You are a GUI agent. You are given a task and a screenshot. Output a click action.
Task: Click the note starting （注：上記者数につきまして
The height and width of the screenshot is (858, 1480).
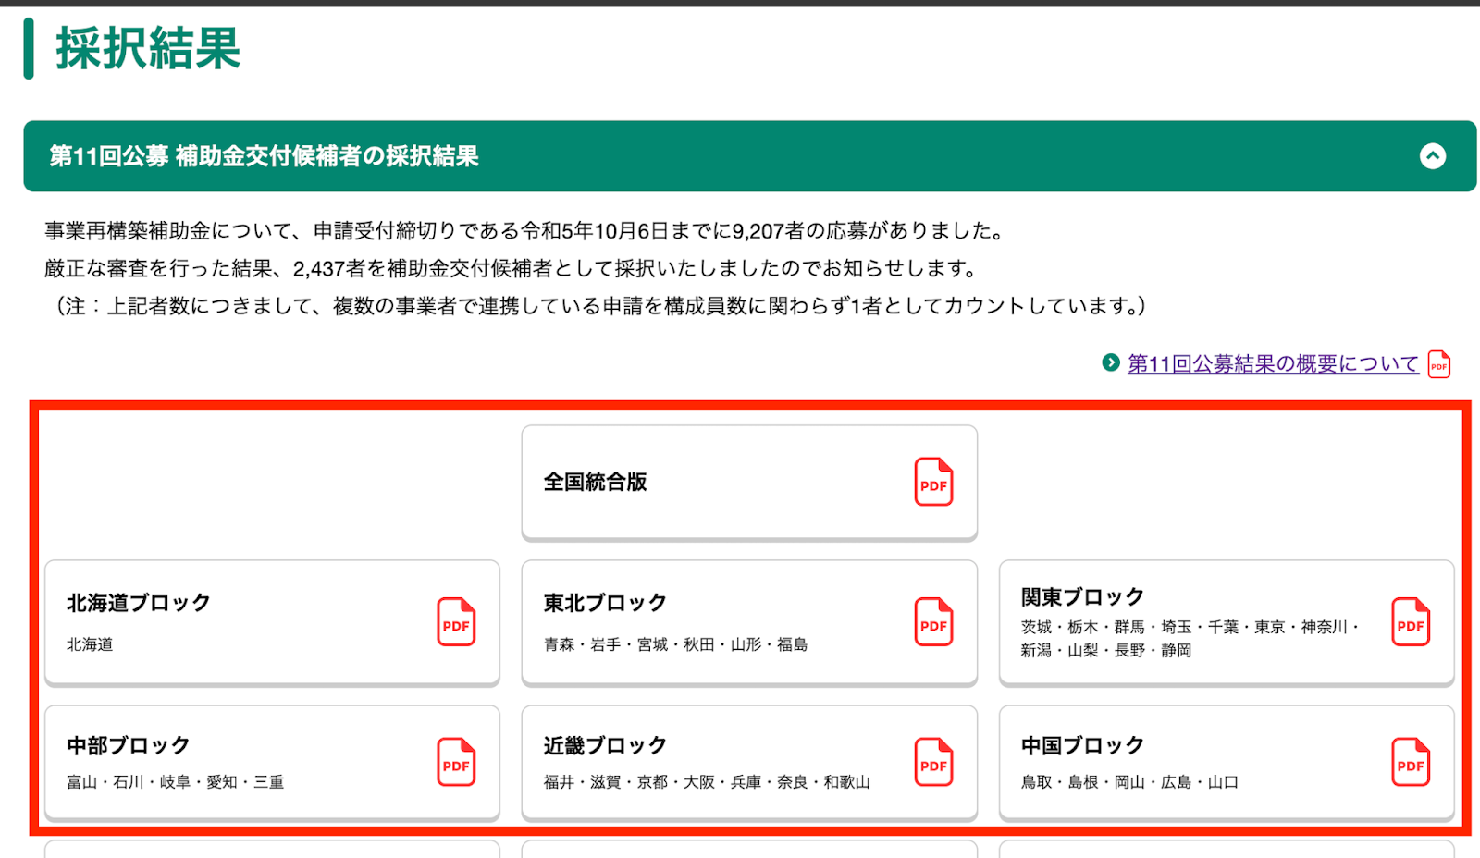pyautogui.click(x=599, y=306)
